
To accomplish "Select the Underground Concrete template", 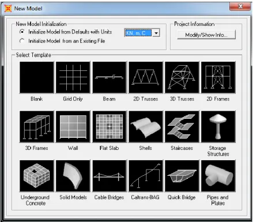I will (37, 176).
